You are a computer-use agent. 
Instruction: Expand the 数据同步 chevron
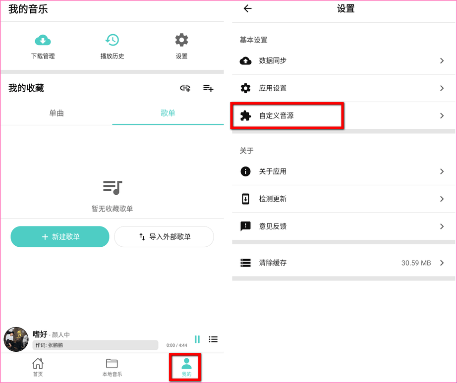[x=441, y=61]
